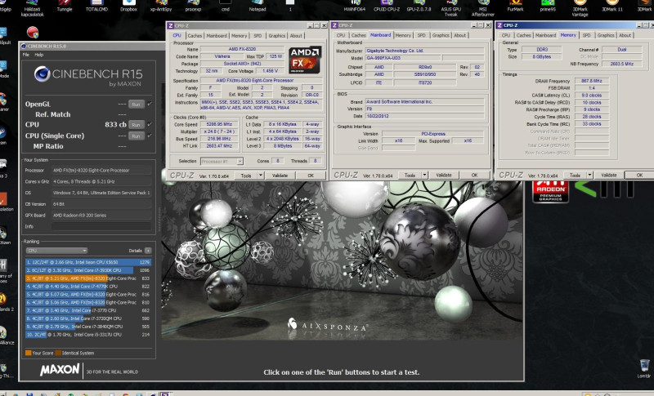Open MSI Afterburner desktop shortcut
The image size is (654, 396).
click(x=483, y=8)
